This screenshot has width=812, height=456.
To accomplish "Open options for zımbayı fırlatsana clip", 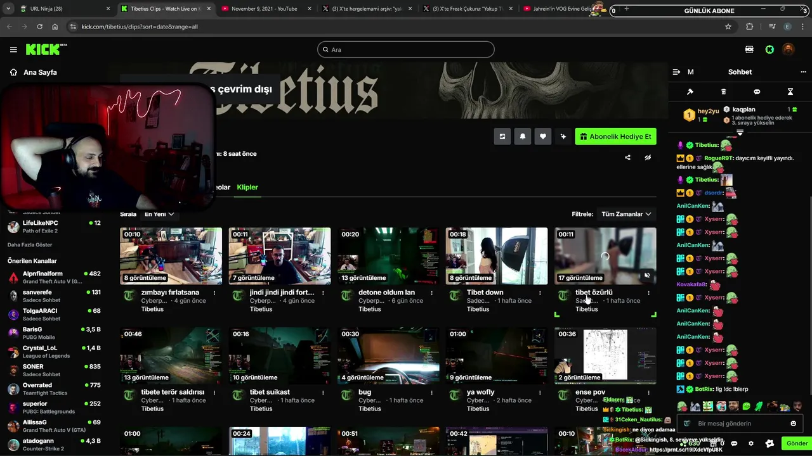I will click(x=214, y=293).
